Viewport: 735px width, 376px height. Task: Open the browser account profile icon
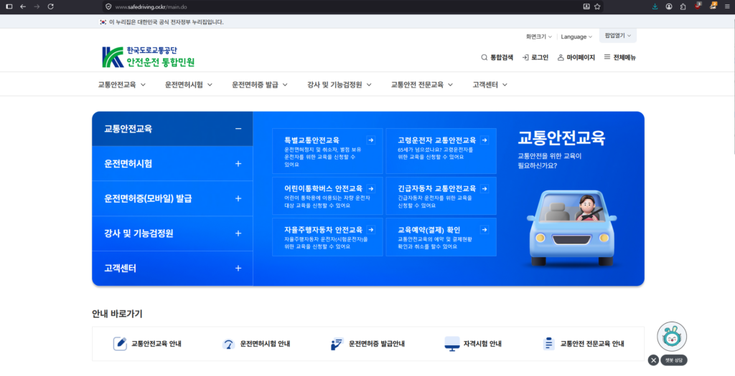tap(669, 6)
